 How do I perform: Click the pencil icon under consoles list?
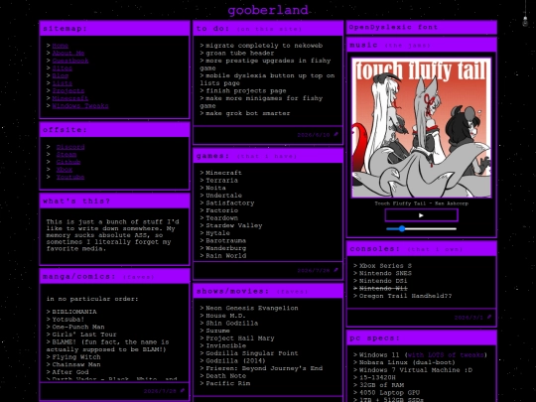pyautogui.click(x=489, y=317)
